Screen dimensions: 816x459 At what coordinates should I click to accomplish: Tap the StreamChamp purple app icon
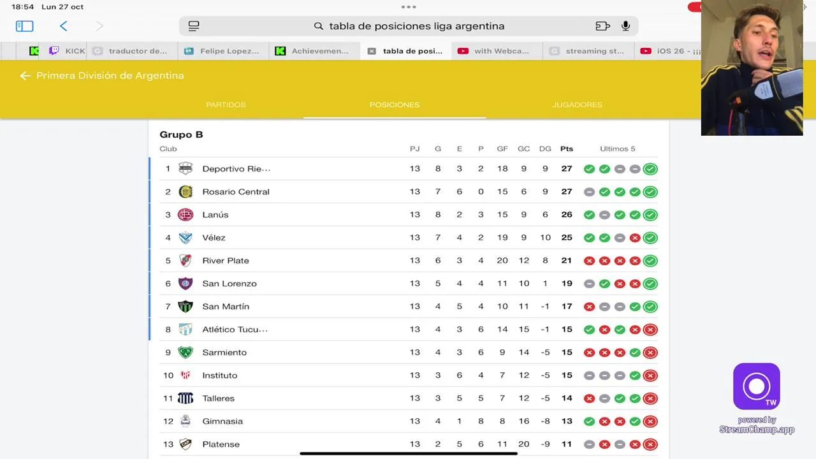tap(756, 386)
